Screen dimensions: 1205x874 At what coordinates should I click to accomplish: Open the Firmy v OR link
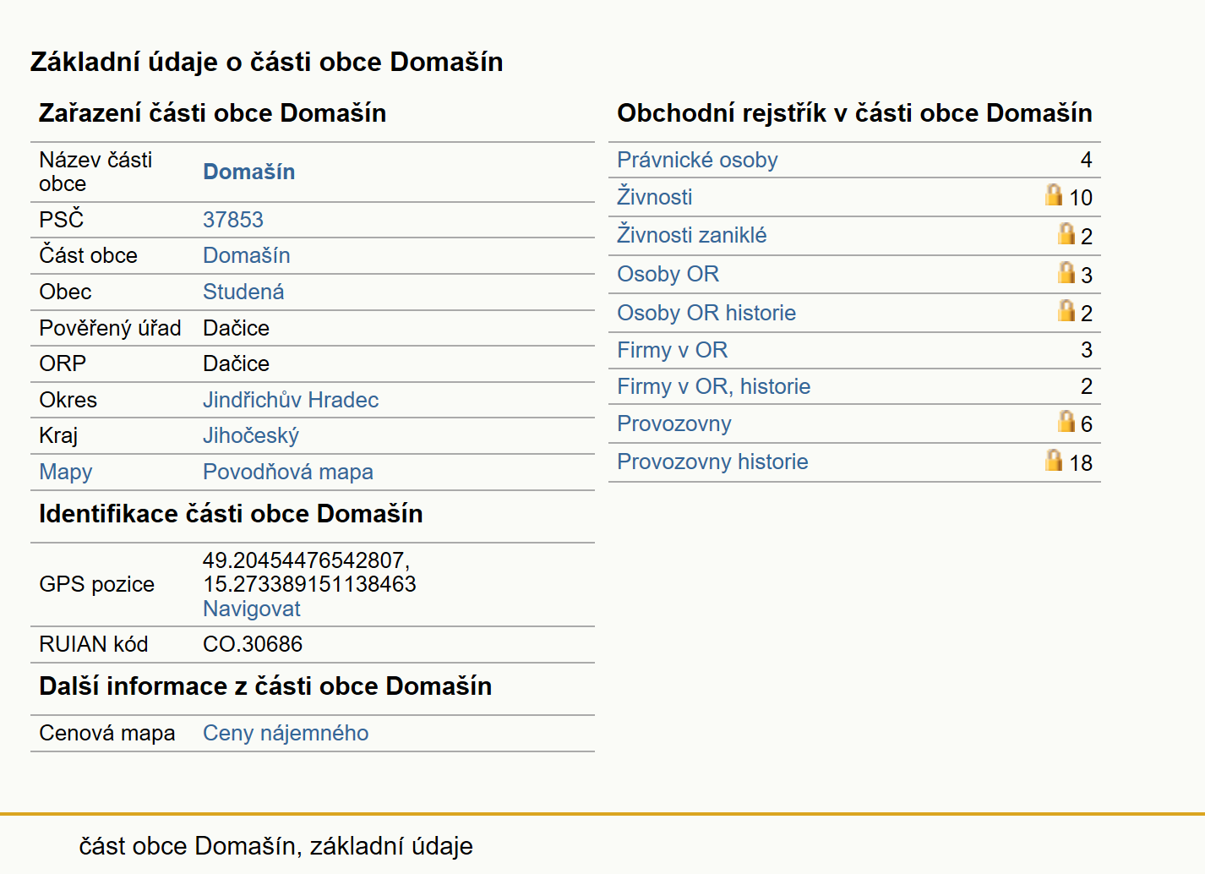673,350
